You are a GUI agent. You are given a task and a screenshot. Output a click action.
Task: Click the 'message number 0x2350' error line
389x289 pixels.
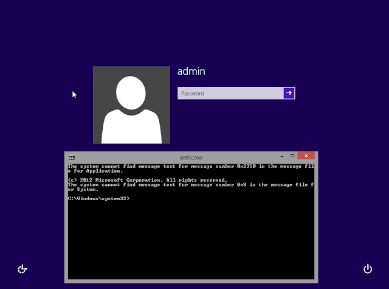191,169
